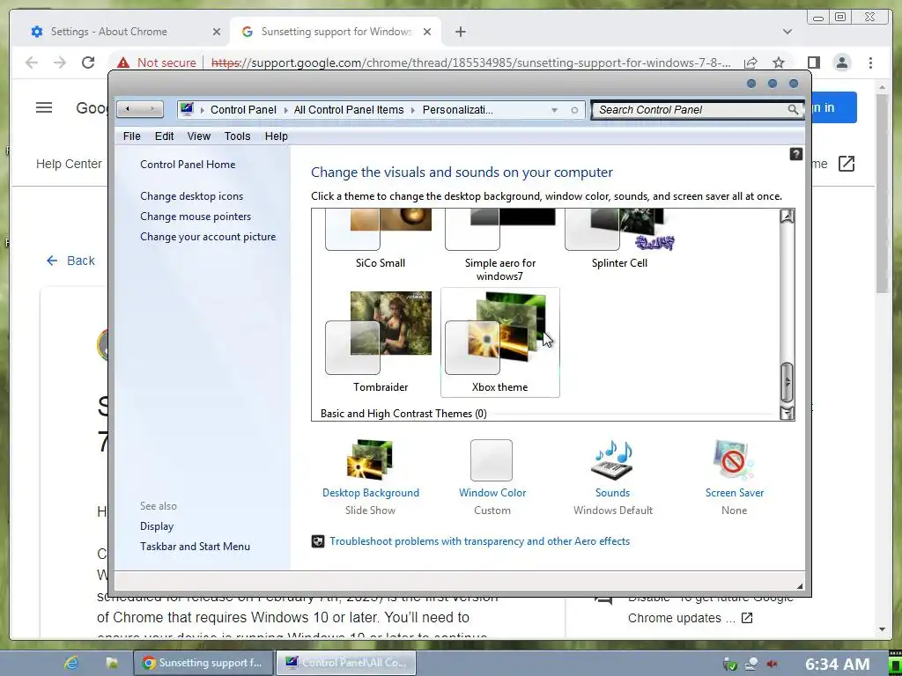Close the Settings - About Chrome tab
This screenshot has height=676, width=902.
coord(217,32)
